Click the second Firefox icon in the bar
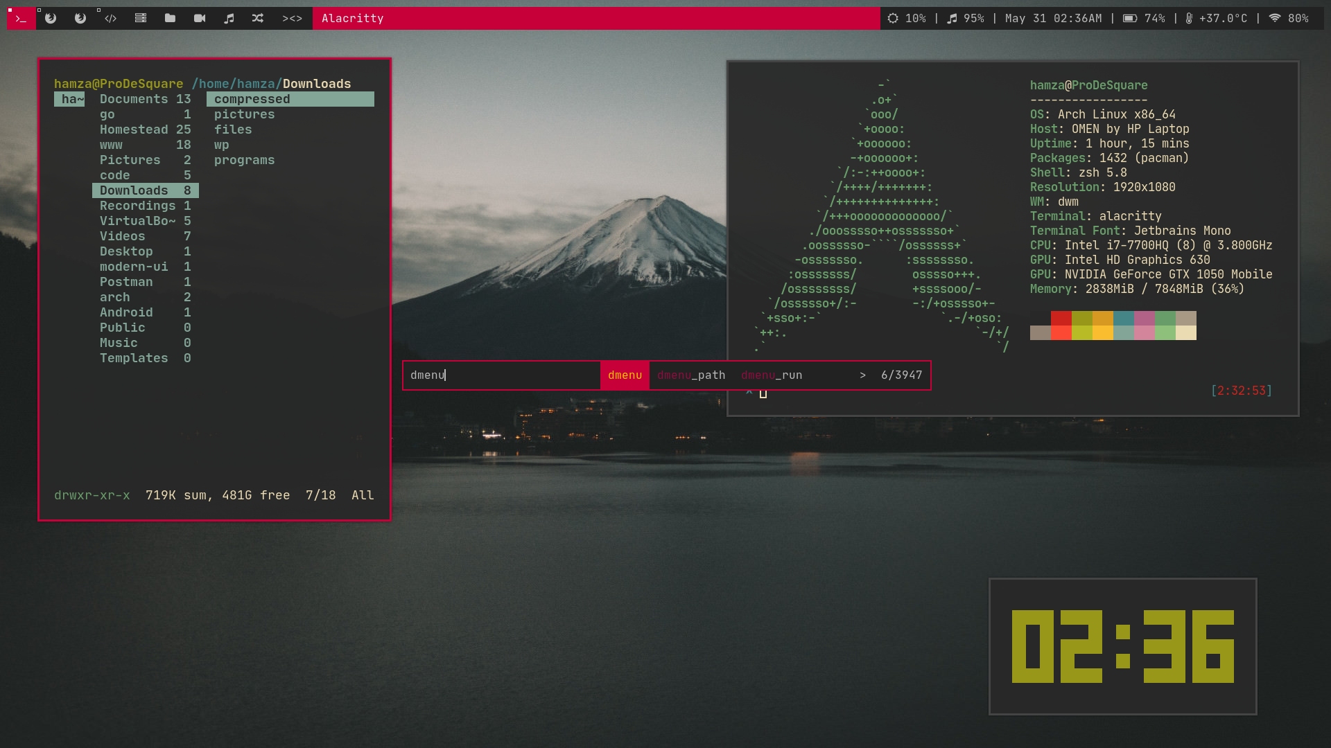 pyautogui.click(x=79, y=19)
